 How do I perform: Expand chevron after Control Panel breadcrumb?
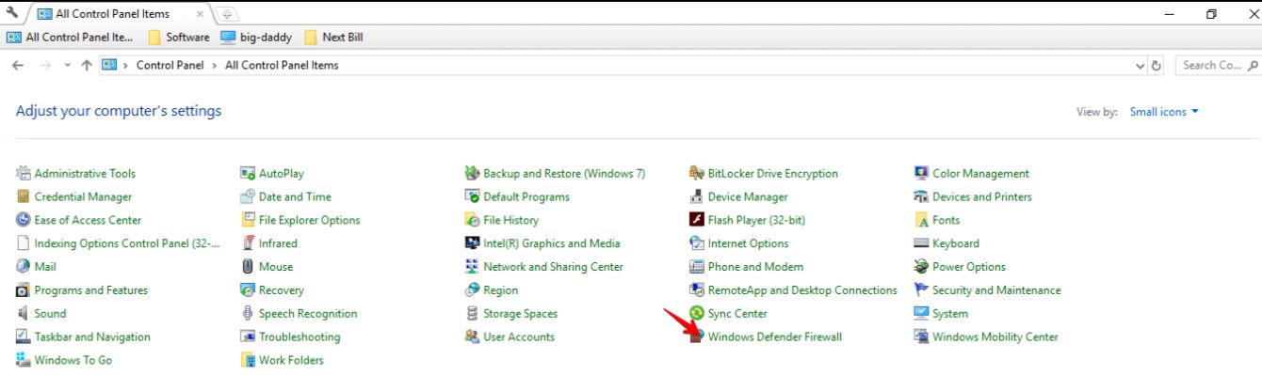pyautogui.click(x=216, y=66)
